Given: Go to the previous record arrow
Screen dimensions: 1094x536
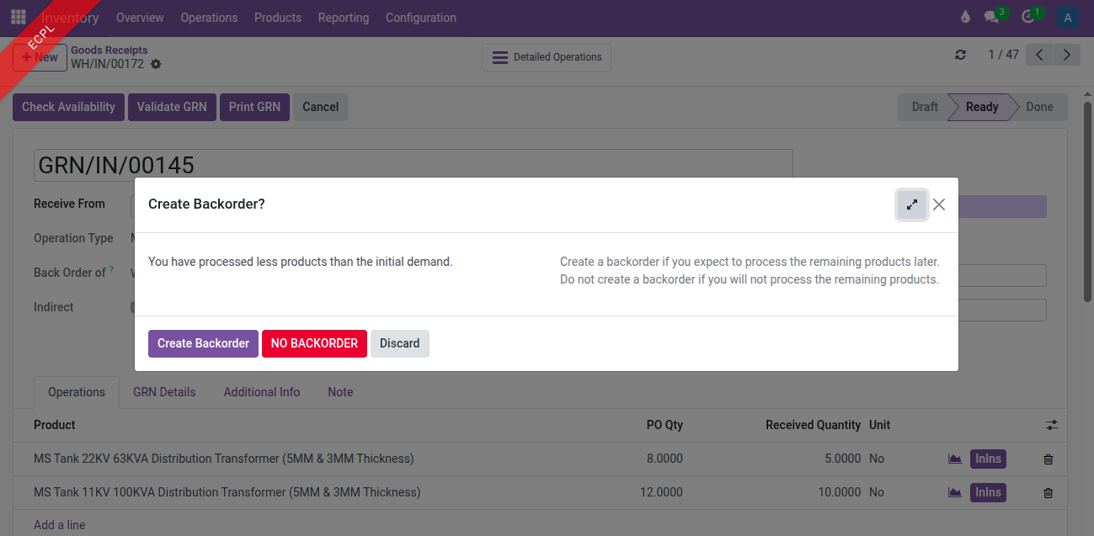Looking at the screenshot, I should click(1040, 56).
